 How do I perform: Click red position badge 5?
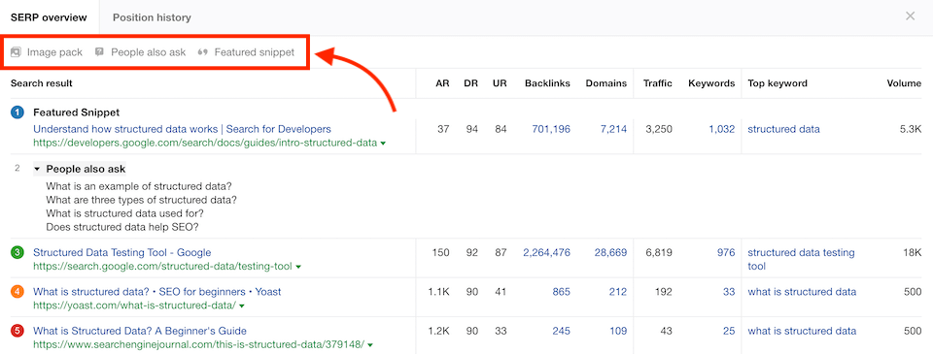tap(17, 331)
